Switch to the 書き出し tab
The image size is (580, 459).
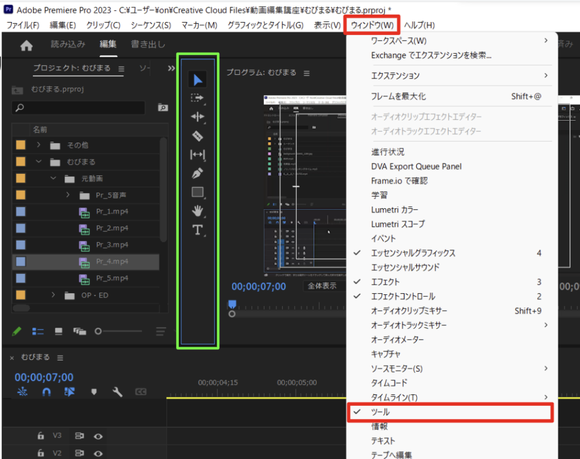[147, 43]
